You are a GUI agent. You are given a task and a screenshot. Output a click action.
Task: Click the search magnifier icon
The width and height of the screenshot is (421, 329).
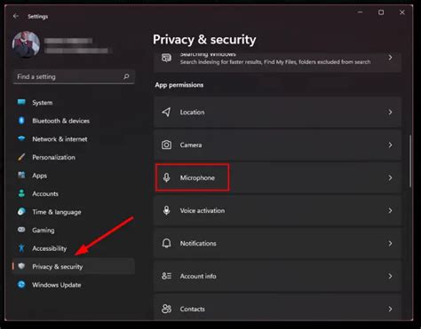coord(126,76)
